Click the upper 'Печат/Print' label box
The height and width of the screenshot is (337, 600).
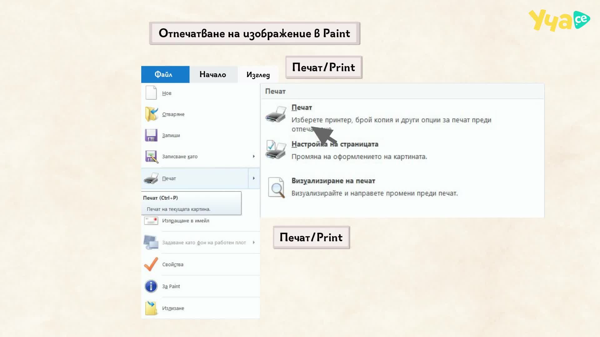pos(324,67)
